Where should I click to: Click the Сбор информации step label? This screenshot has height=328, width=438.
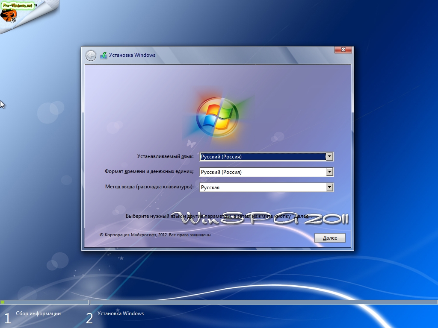coord(38,313)
